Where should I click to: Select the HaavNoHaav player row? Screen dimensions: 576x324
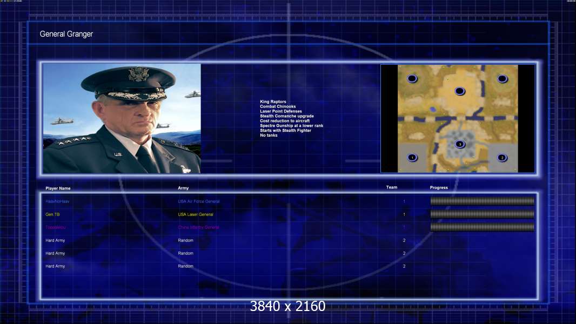tap(290, 201)
